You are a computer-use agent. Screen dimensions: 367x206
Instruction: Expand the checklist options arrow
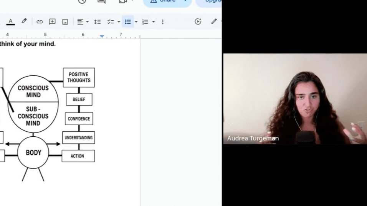(x=119, y=22)
